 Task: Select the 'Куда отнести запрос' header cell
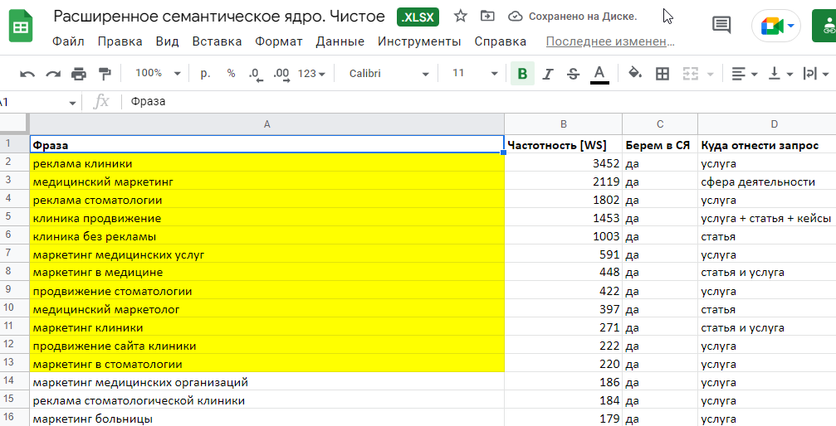point(767,145)
